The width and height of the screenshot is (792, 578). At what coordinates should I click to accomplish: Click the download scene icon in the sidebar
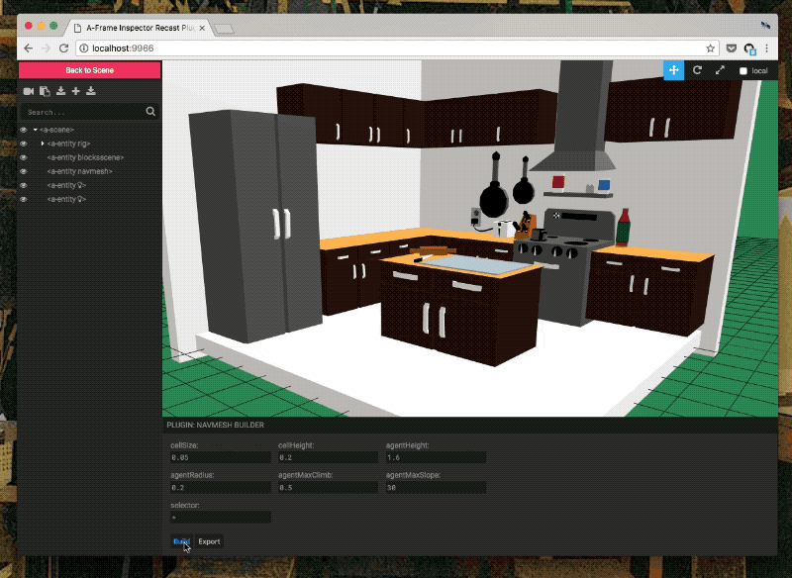tap(61, 91)
